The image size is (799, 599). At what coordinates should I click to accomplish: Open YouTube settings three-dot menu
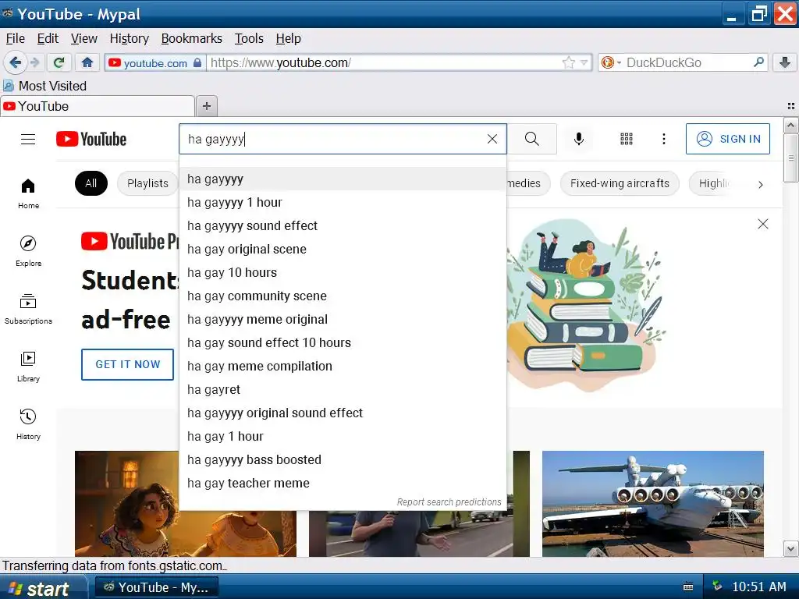pyautogui.click(x=663, y=139)
